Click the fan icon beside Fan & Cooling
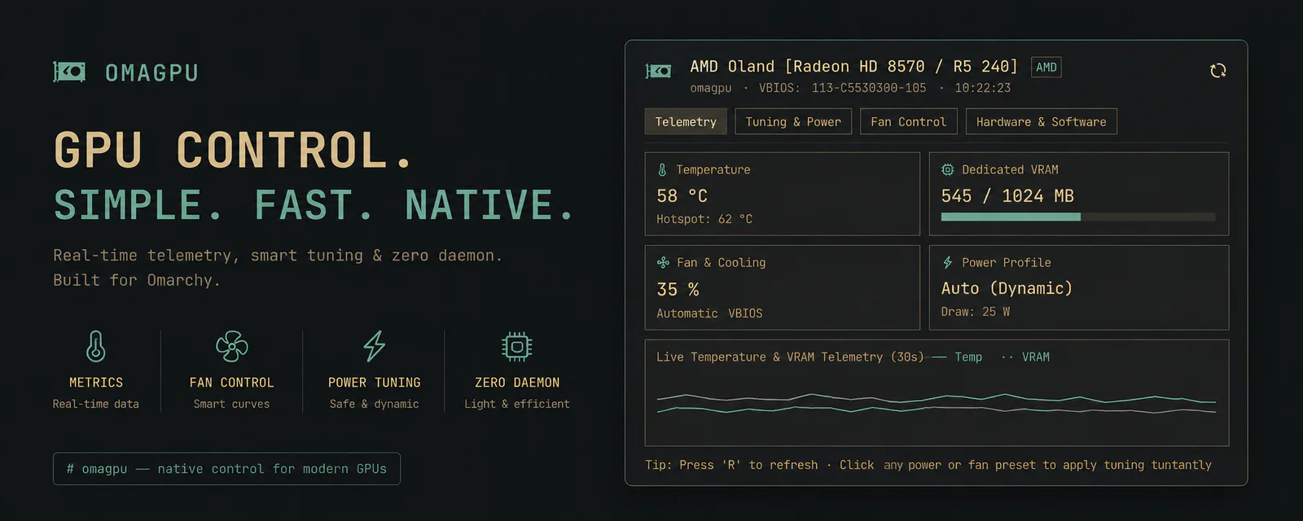Viewport: 1303px width, 521px height. (x=663, y=263)
